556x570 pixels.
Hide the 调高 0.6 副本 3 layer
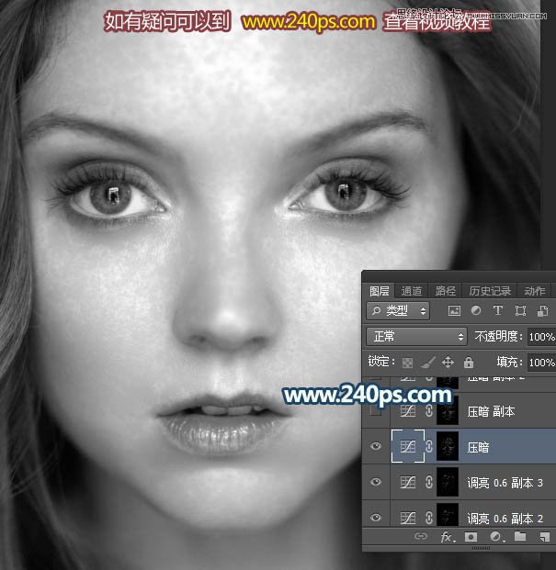[376, 482]
